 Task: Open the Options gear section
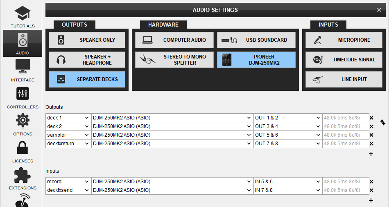click(x=23, y=124)
